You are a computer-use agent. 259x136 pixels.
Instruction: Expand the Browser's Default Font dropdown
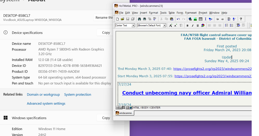(x=164, y=25)
